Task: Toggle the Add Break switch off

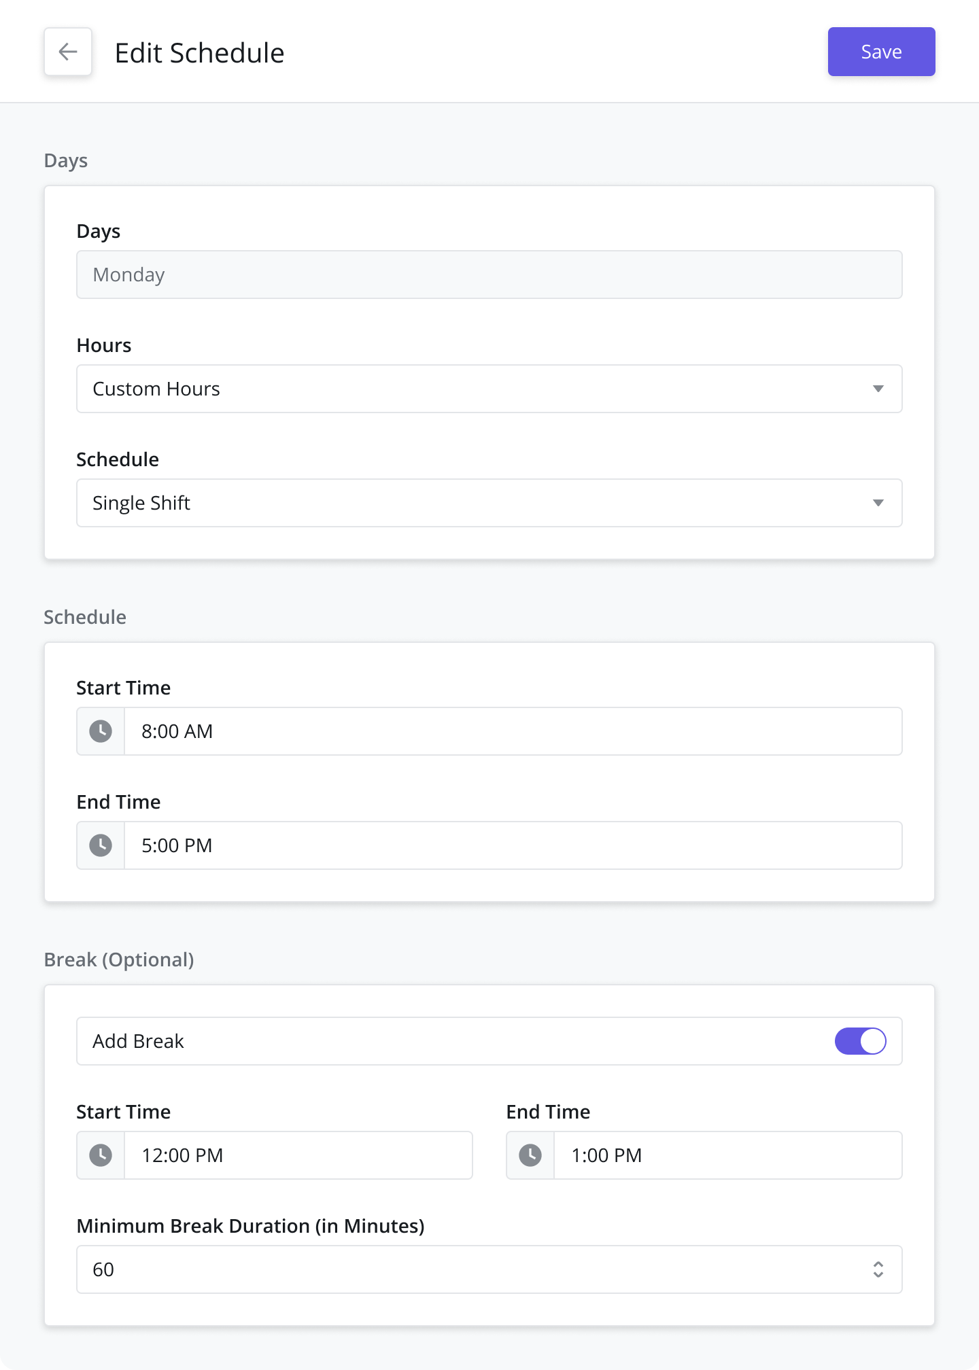Action: [x=861, y=1041]
